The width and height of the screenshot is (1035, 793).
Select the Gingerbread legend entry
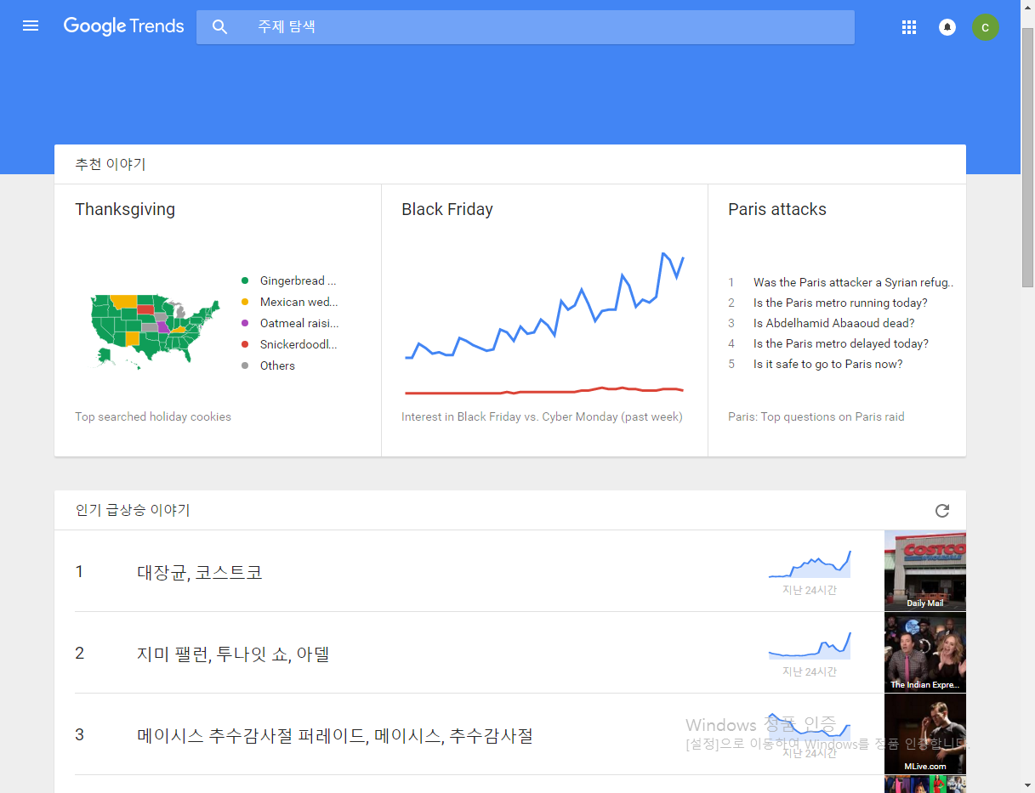tap(289, 280)
